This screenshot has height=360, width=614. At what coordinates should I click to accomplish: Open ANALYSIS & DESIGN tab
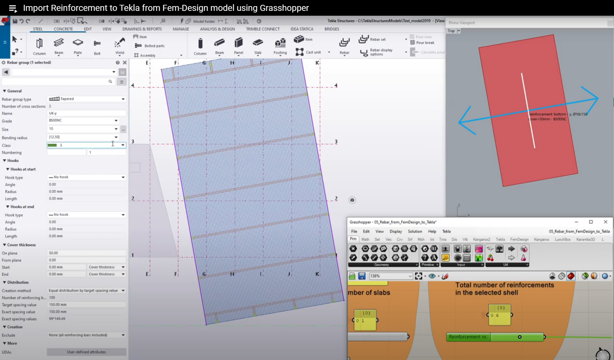click(217, 29)
